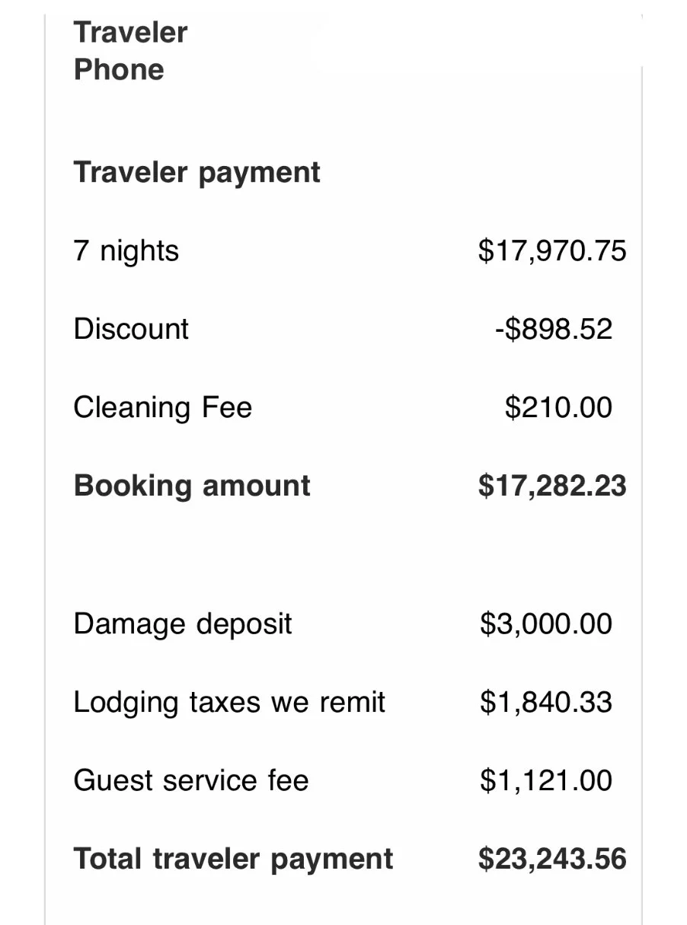Tap the Guest service fee label

191,781
